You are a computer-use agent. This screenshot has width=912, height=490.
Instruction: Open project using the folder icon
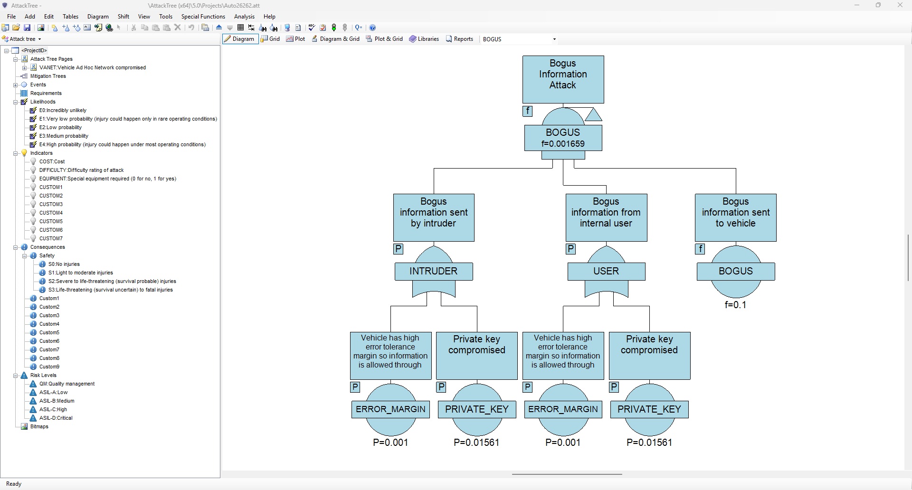(x=16, y=28)
